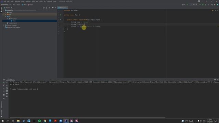Click the console horizontal scrollbar
Screen dimensions: 219x123
pos(88,118)
